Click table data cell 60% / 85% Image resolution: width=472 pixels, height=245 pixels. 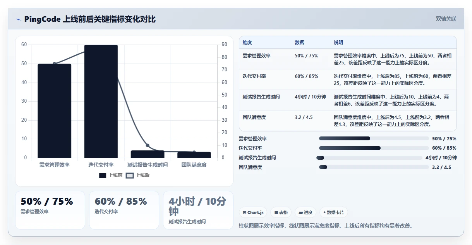pos(306,76)
